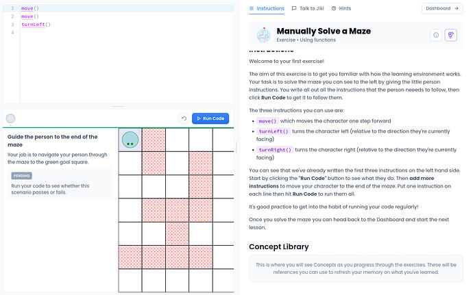Click the turnRight() code snippet in instructions
Image resolution: width=473 pixels, height=295 pixels.
point(275,150)
